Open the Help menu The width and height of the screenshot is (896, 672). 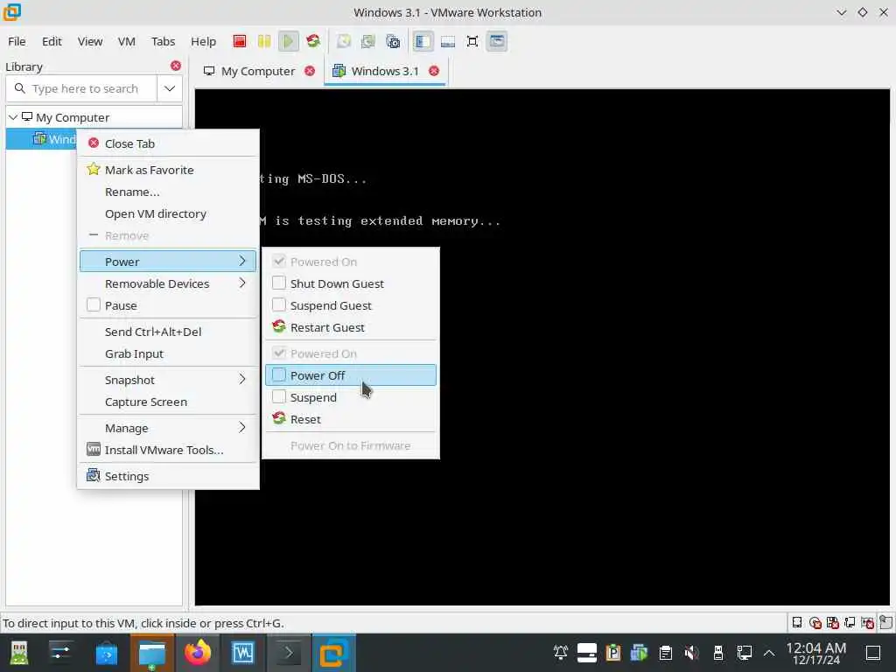pos(203,41)
